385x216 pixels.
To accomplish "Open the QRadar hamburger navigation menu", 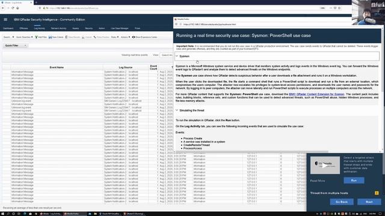I will pos(5,20).
